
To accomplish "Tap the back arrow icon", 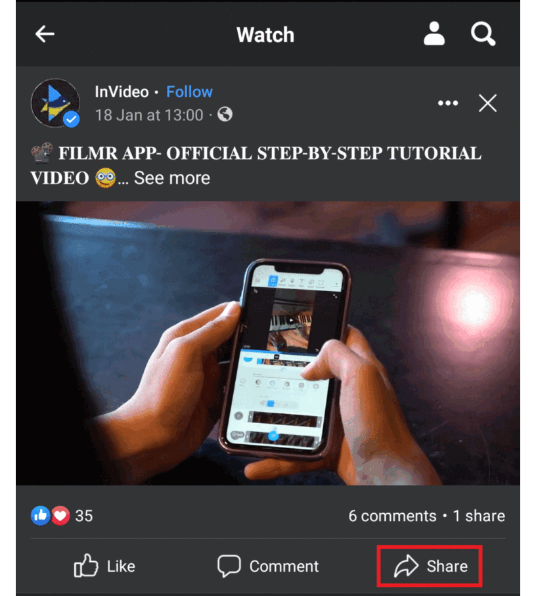I will click(x=45, y=34).
